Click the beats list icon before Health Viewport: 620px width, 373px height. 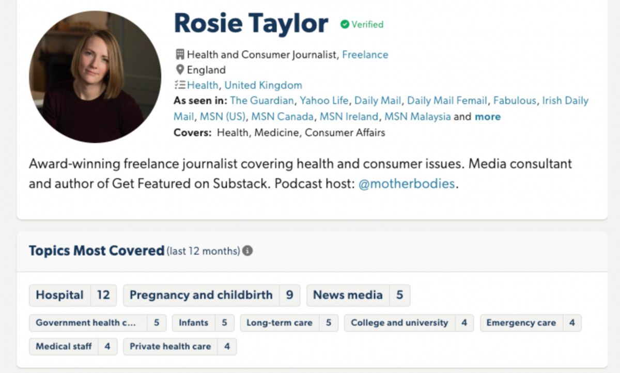pos(179,85)
